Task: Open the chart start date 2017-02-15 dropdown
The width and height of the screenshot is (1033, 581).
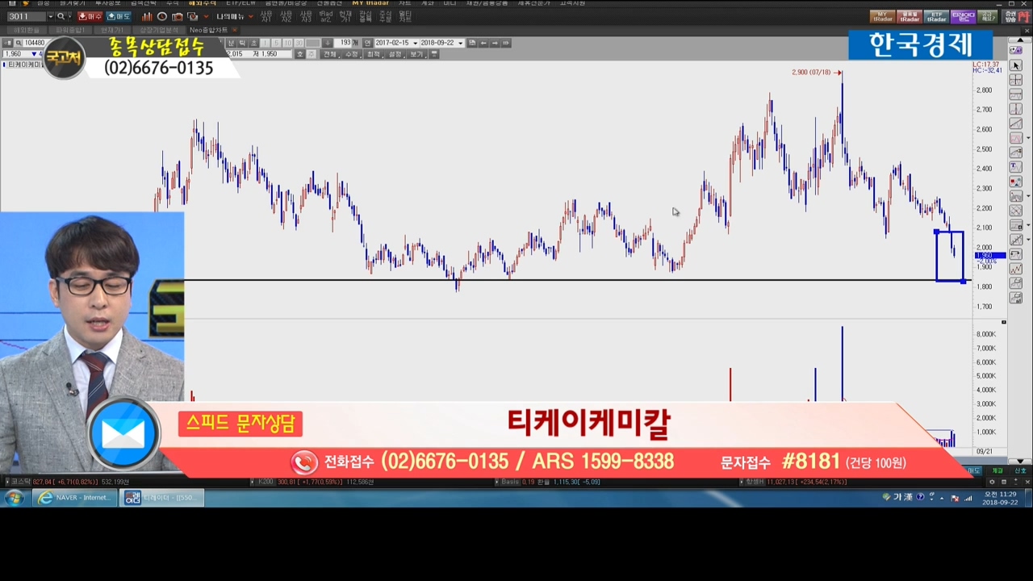Action: pos(415,43)
